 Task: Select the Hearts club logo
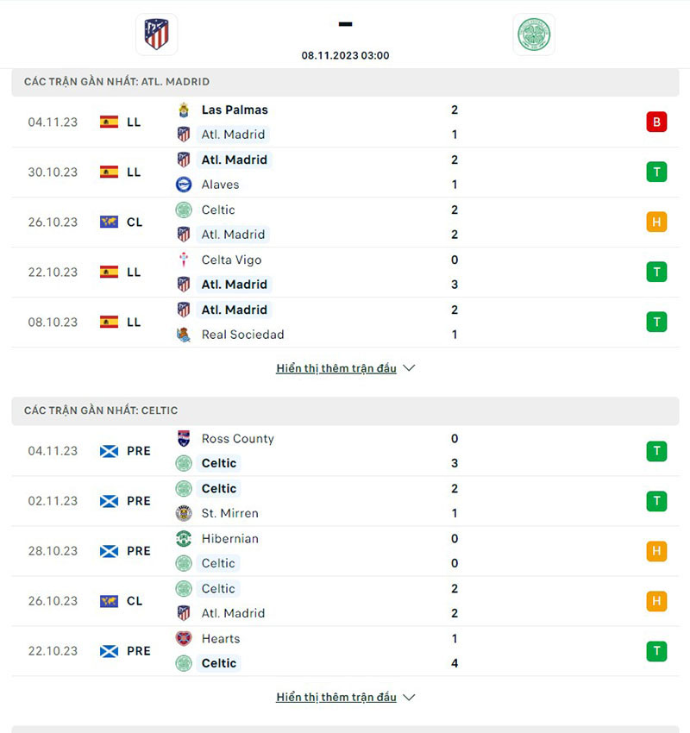tap(183, 638)
